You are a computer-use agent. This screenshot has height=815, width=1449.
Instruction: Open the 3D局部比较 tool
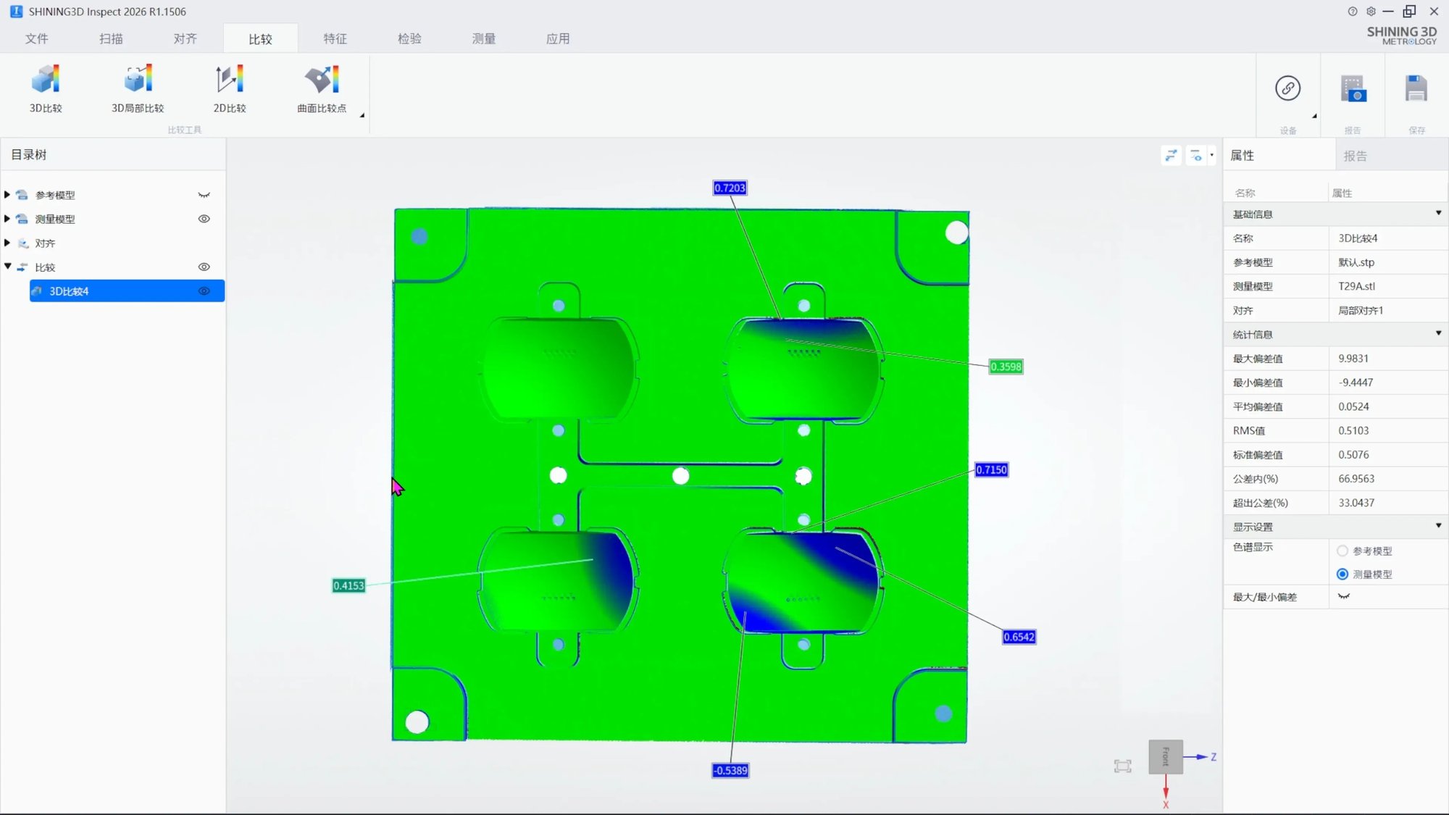point(138,88)
